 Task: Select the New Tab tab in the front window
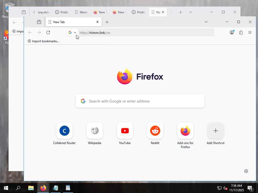[74, 22]
